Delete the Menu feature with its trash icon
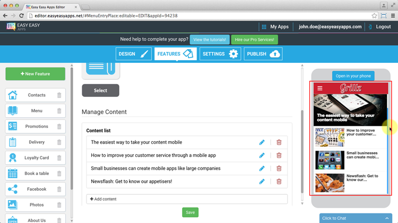398x223 pixels. [x=59, y=111]
